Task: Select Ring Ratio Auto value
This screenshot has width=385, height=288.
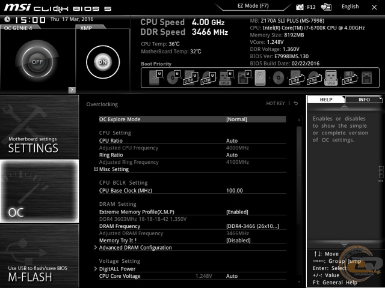Action: click(232, 155)
